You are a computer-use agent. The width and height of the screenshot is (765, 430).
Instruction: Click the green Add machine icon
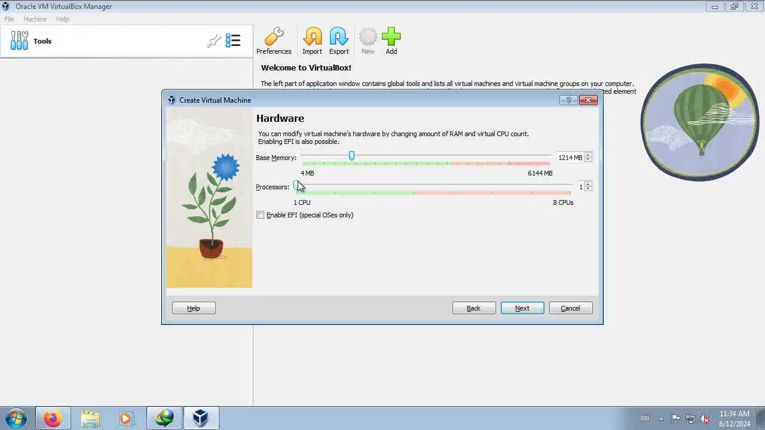tap(391, 41)
